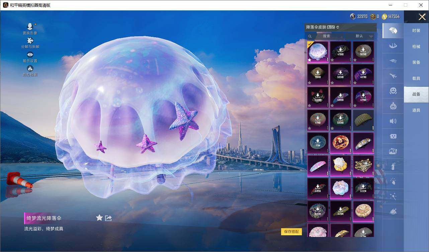Click the magnifying glass search icon
429x252 pixels.
(310, 36)
